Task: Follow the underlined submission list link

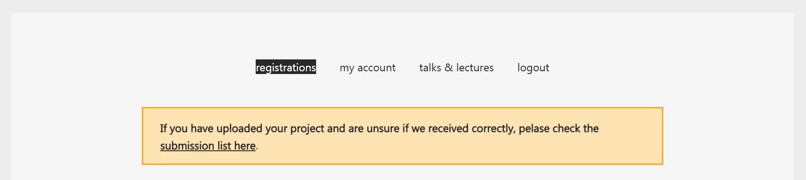Action: point(208,146)
